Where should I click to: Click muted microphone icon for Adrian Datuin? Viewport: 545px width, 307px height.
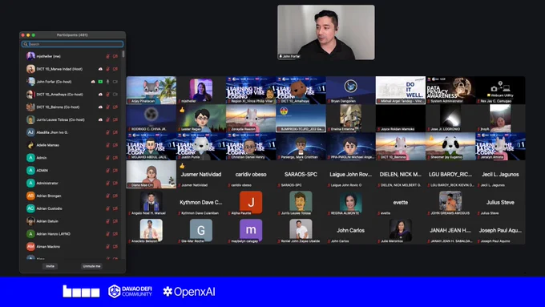107,221
